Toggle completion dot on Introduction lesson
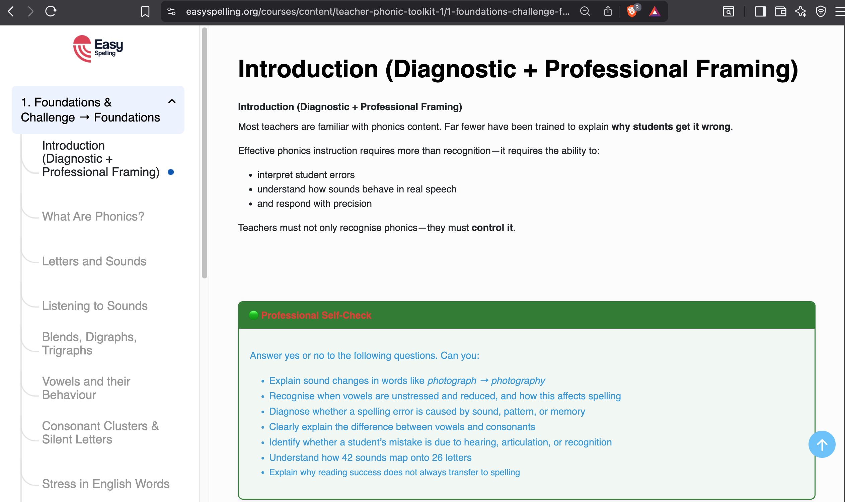 point(171,172)
